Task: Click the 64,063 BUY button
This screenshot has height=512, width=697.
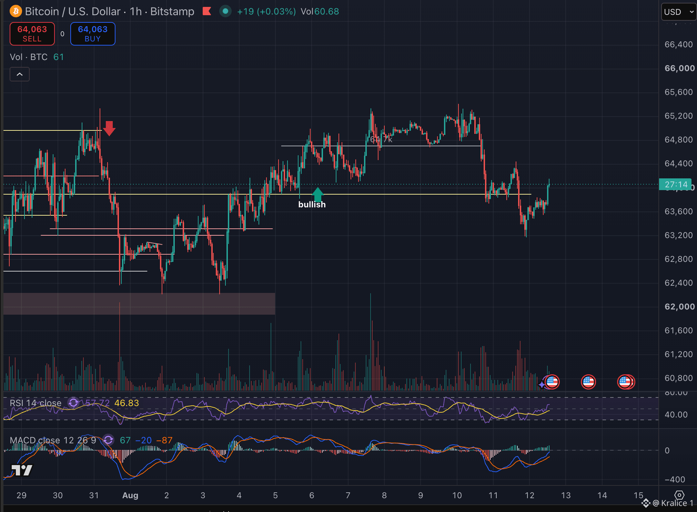Action: 93,34
